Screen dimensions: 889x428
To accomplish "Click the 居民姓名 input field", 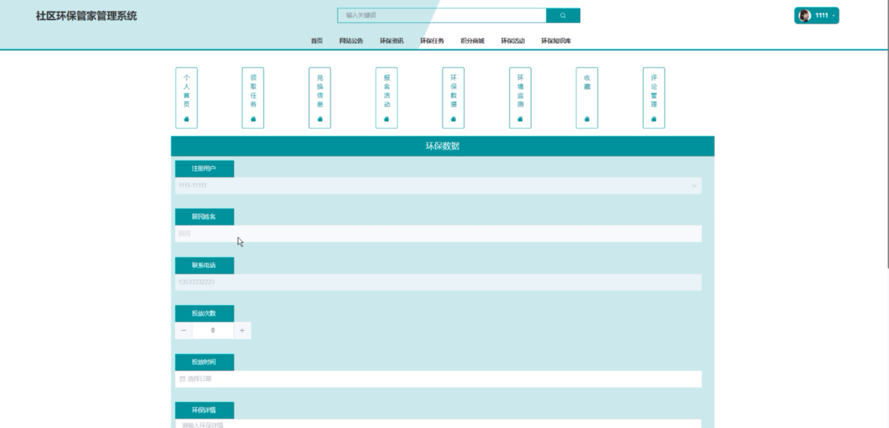I will tap(438, 234).
